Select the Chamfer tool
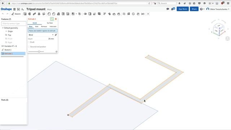 tap(54, 14)
